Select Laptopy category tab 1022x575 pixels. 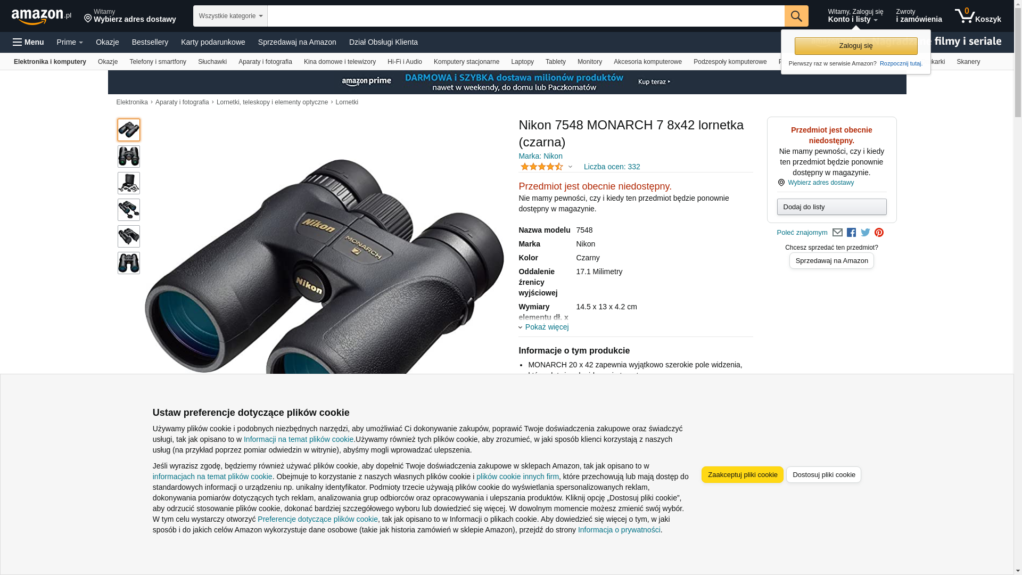pyautogui.click(x=522, y=62)
